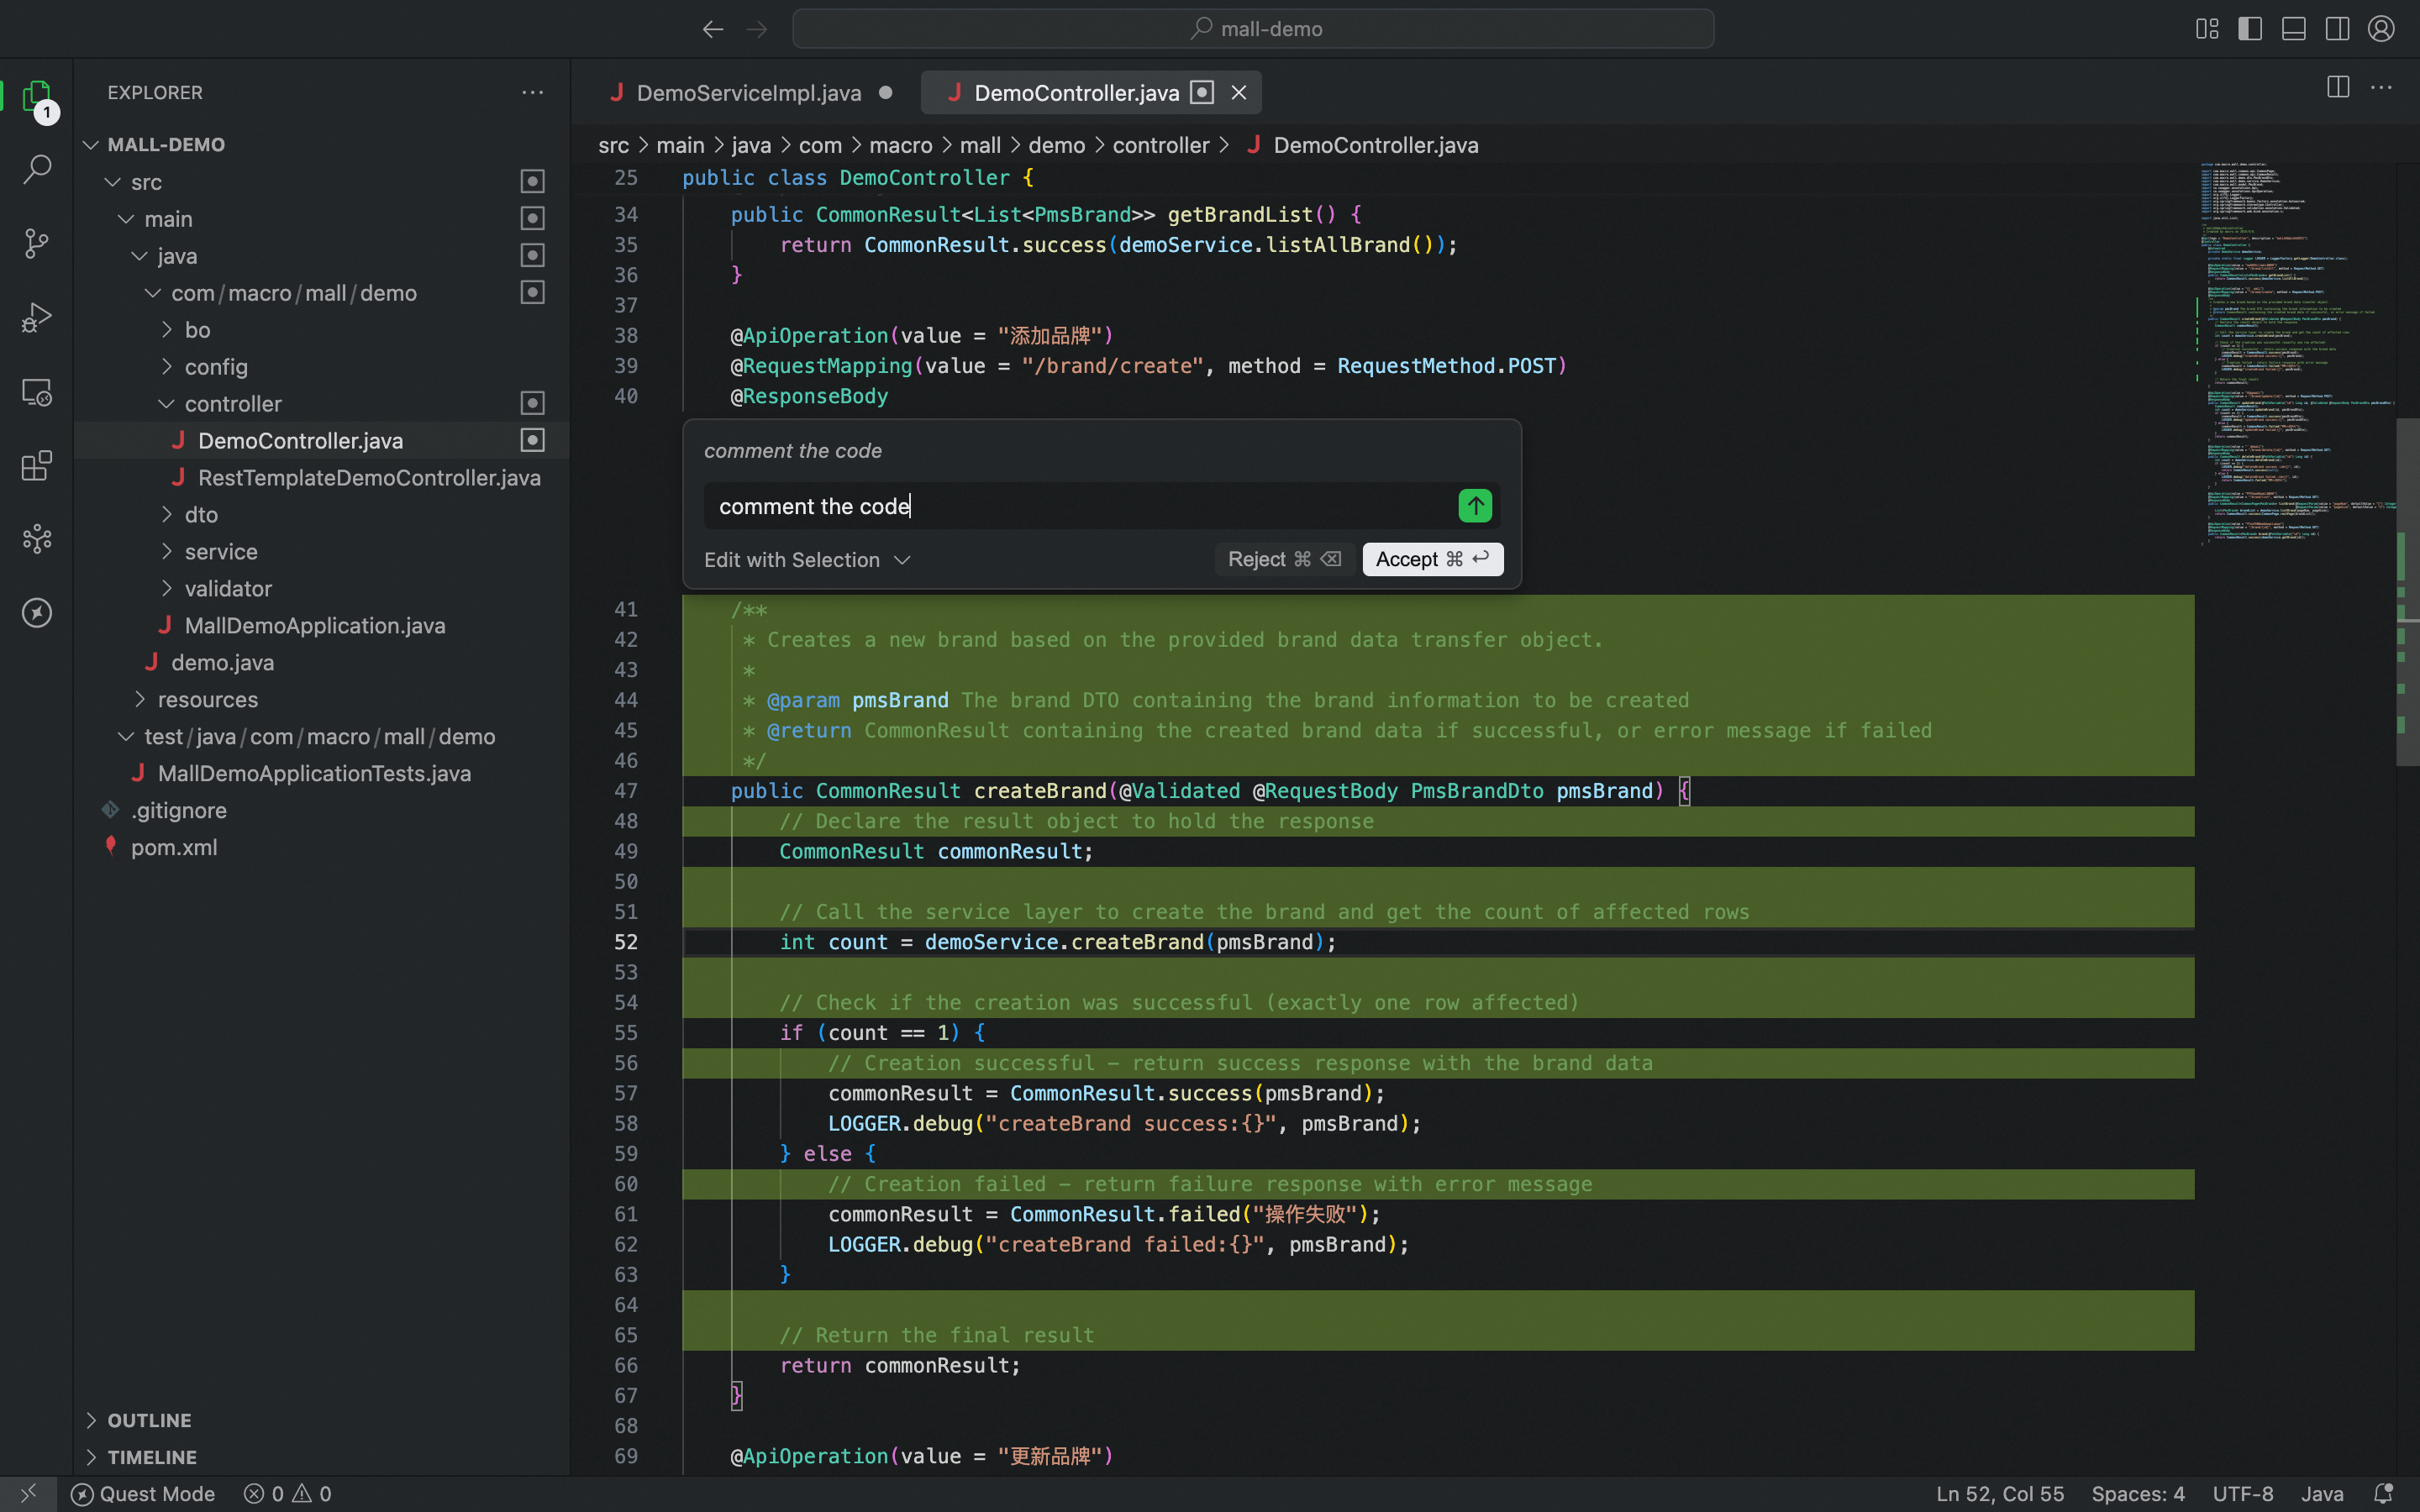Screen dimensions: 2420x1512
Task: Toggle the primary side bar
Action: coord(2250,29)
